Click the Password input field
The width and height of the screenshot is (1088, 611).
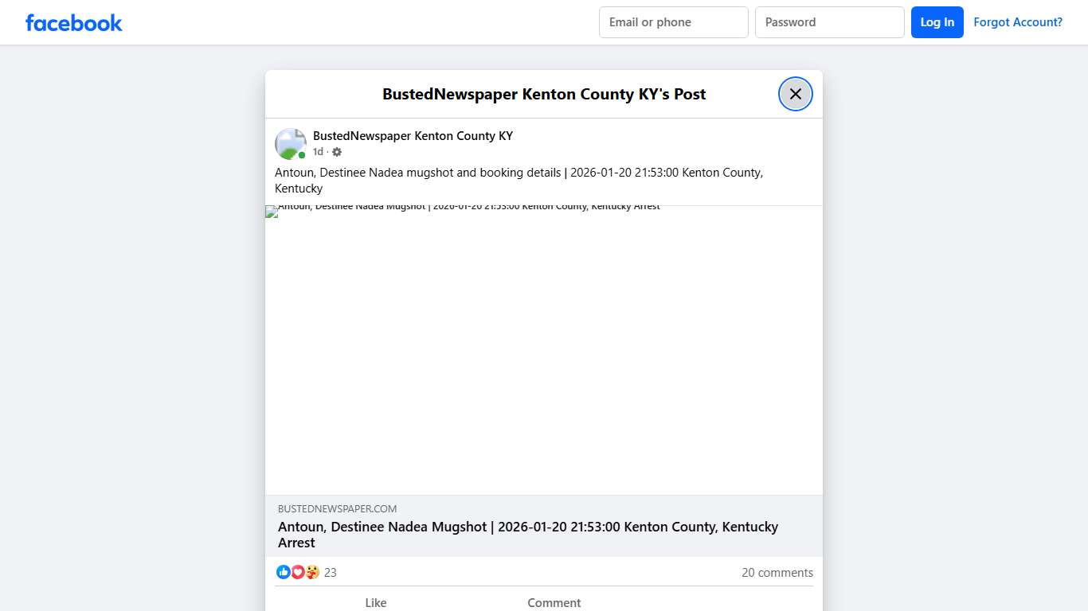[x=829, y=22]
